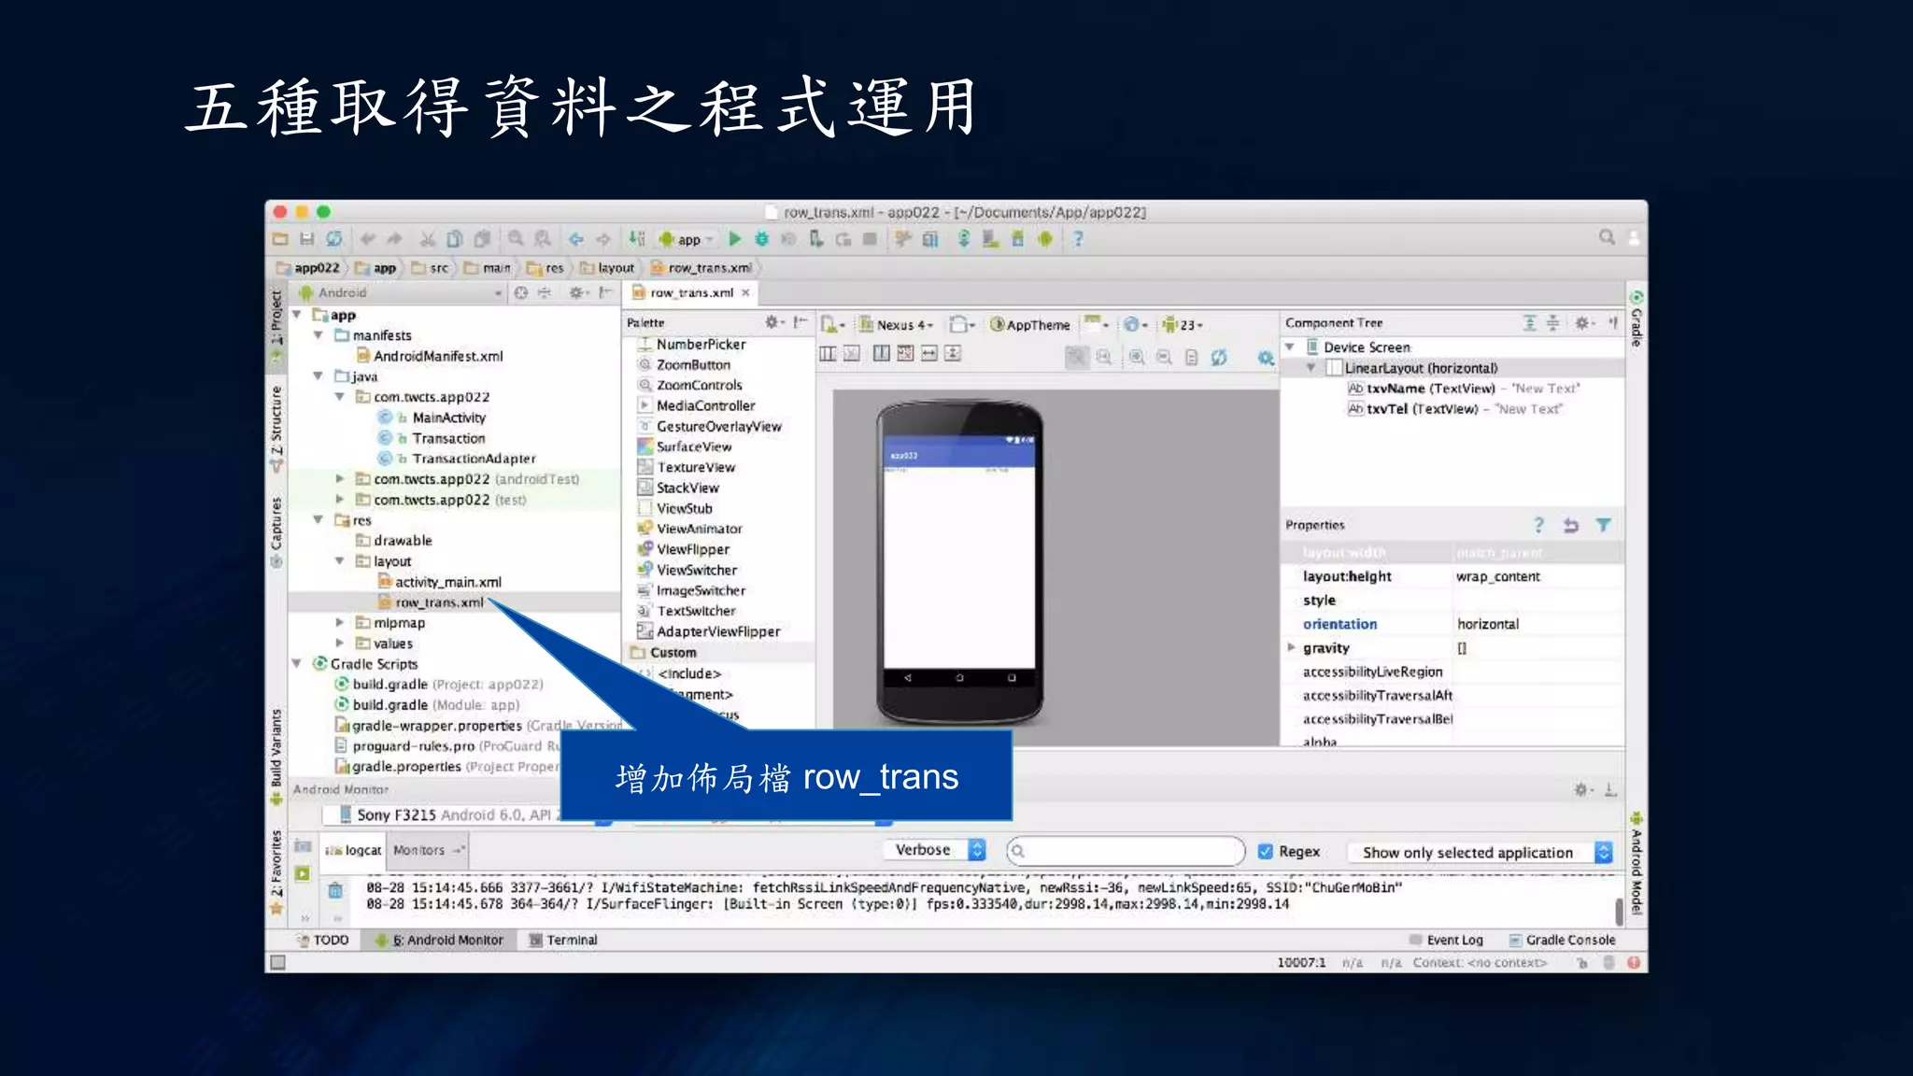Click the restore defaults icon in Properties
This screenshot has width=1913, height=1076.
(1570, 525)
